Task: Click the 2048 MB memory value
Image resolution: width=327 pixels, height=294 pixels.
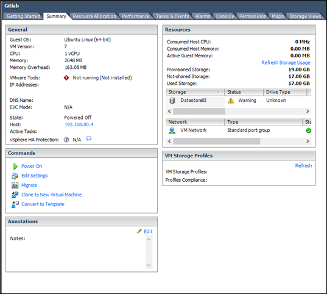Action: [73, 60]
